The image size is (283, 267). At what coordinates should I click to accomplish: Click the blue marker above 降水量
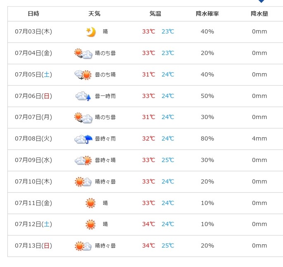tap(262, 1)
